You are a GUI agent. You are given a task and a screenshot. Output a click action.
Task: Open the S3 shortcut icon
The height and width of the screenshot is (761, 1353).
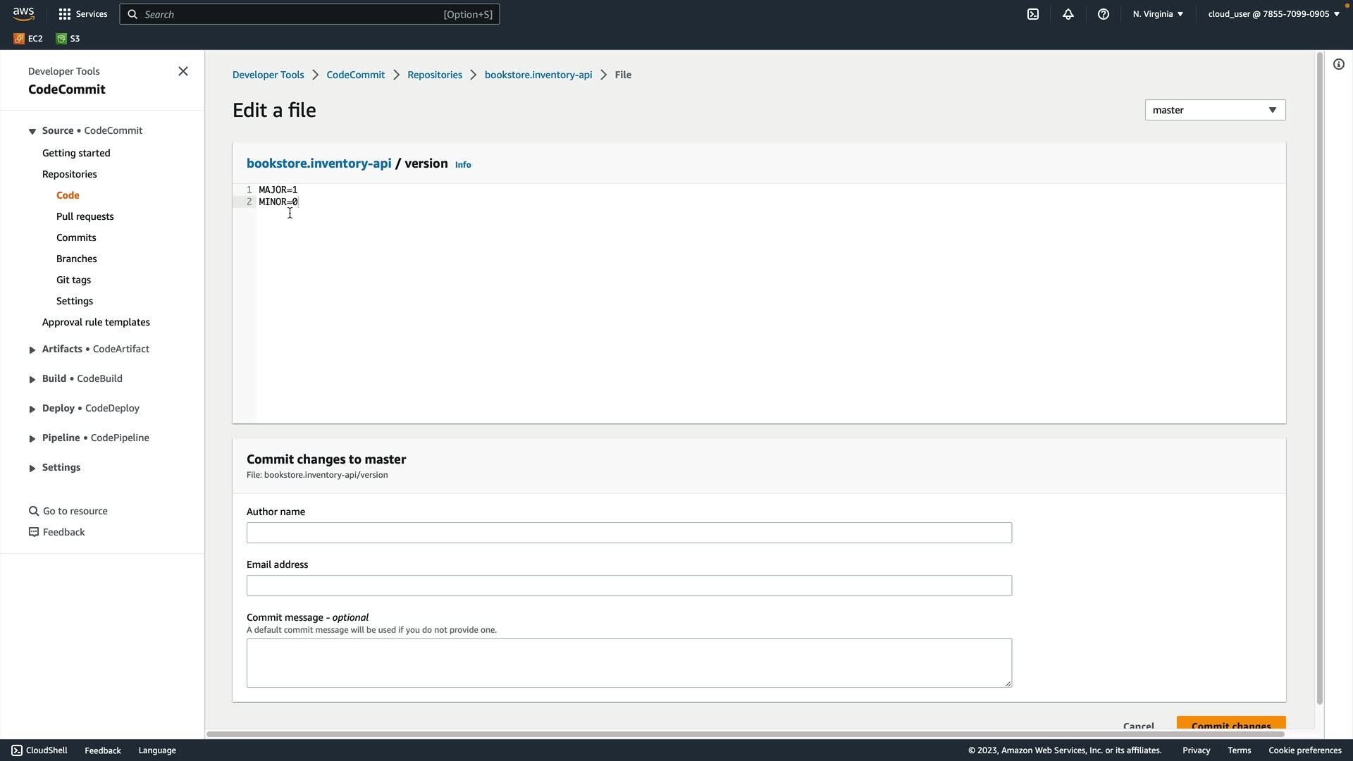(x=61, y=39)
